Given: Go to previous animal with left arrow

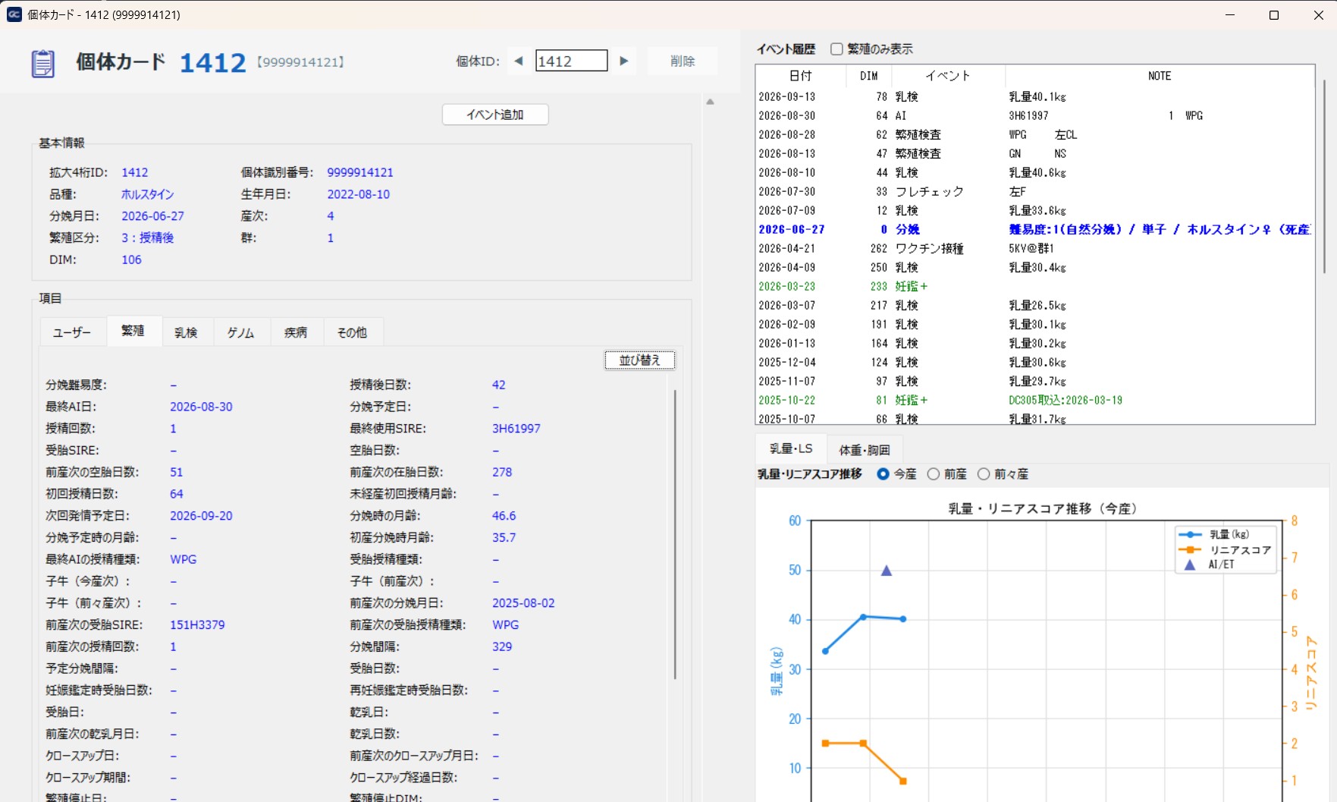Looking at the screenshot, I should (x=519, y=61).
